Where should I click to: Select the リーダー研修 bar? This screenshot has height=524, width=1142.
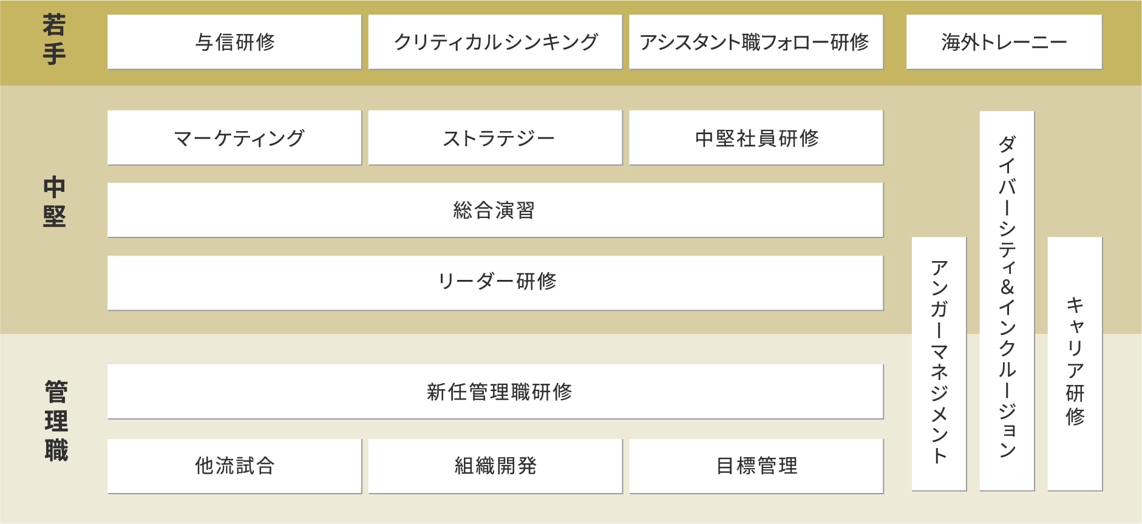[x=495, y=282]
